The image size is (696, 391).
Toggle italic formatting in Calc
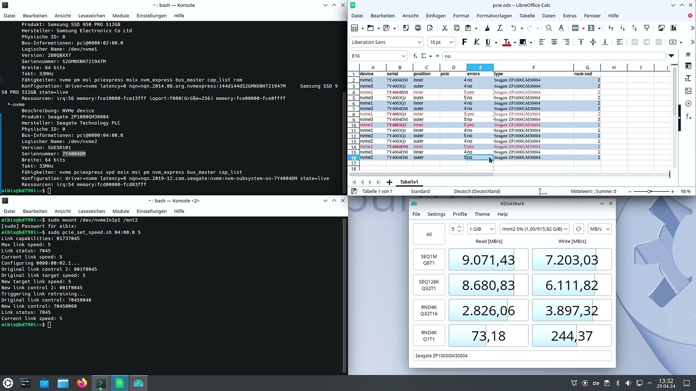(477, 42)
